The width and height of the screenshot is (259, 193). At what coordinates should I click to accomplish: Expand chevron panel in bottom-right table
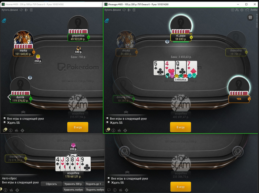click(127, 172)
